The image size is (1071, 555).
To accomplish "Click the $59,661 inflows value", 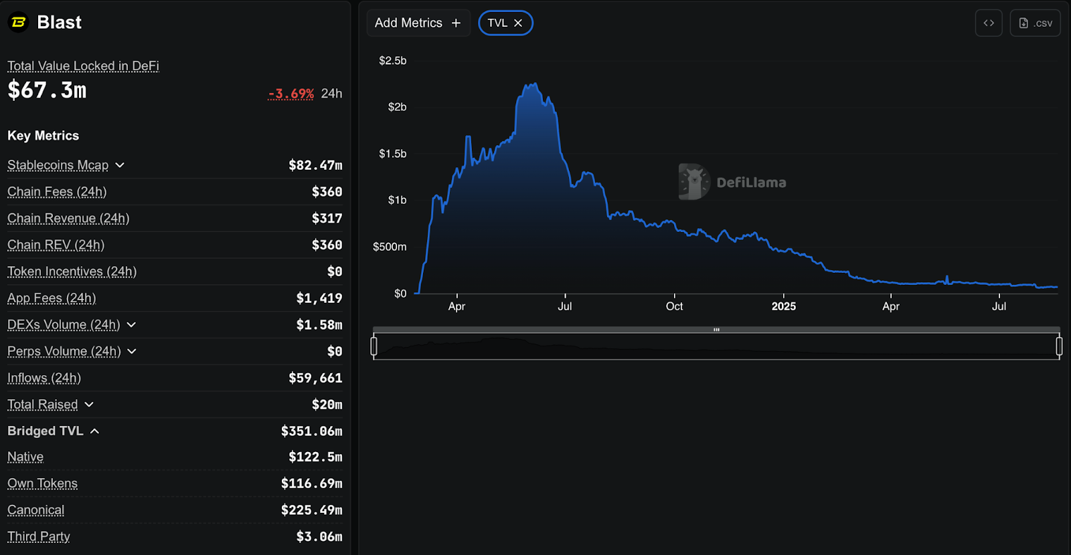I will tap(315, 378).
